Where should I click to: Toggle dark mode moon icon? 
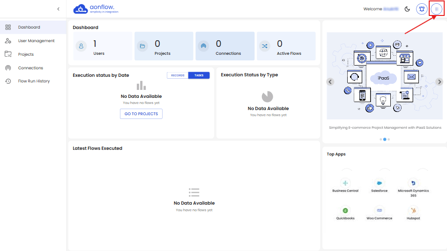click(407, 9)
